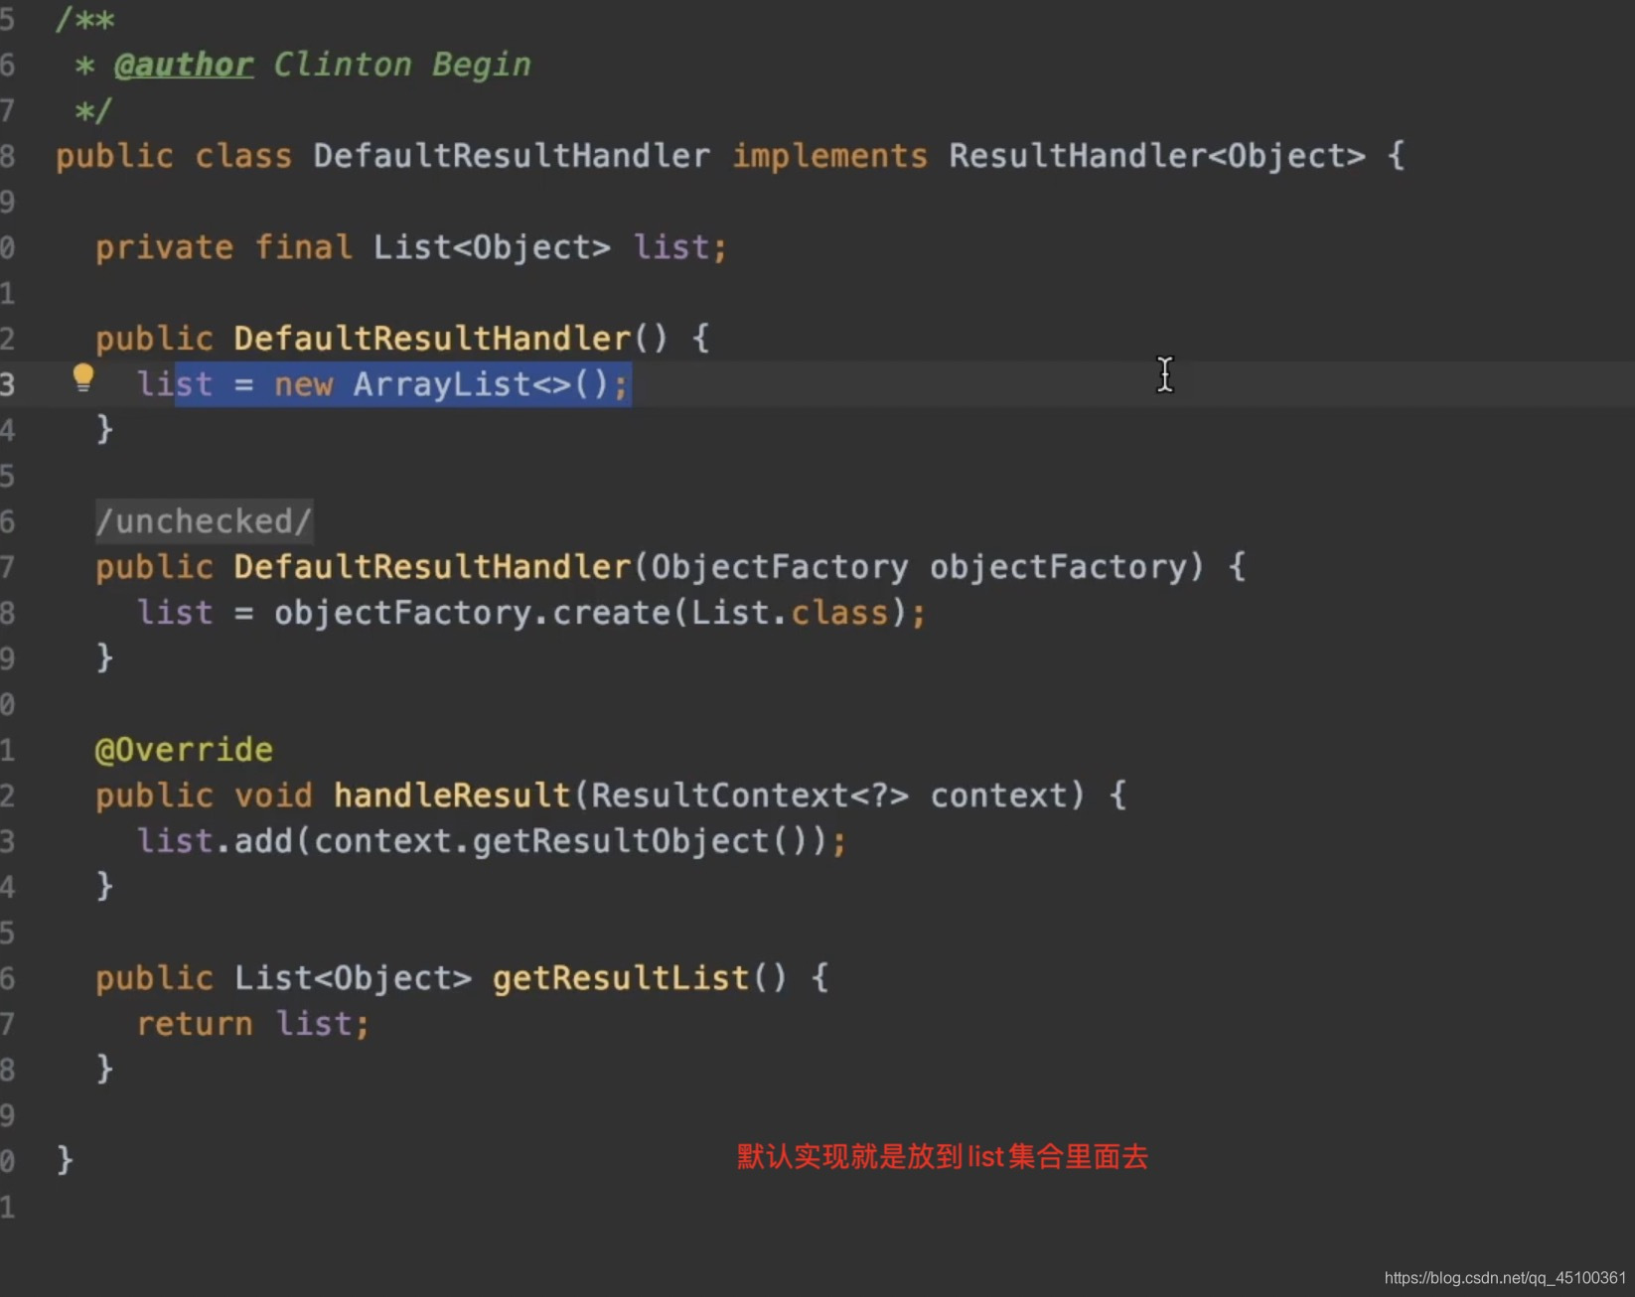Click the 'return list;' statement
Image resolution: width=1635 pixels, height=1297 pixels.
[x=253, y=1024]
